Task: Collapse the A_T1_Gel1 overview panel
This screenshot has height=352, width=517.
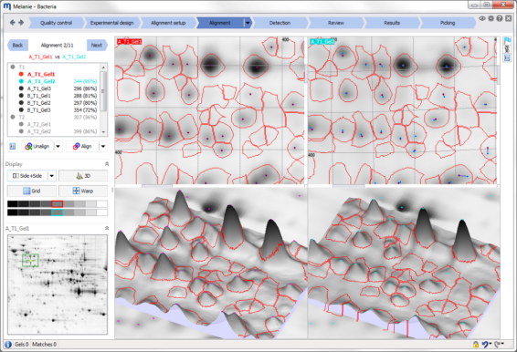Action: tap(107, 228)
